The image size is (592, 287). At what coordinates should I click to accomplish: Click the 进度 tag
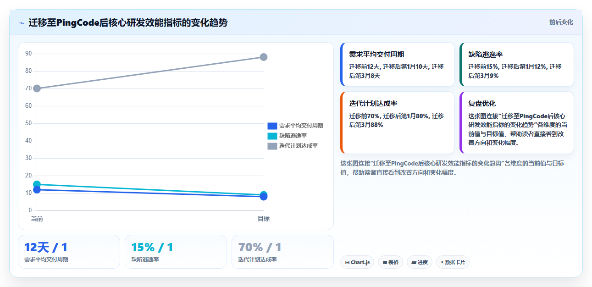point(420,262)
